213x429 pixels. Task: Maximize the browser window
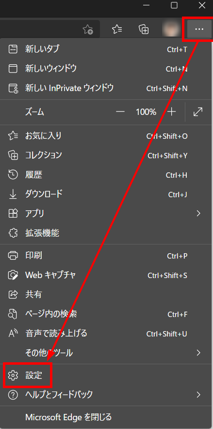coord(174,5)
